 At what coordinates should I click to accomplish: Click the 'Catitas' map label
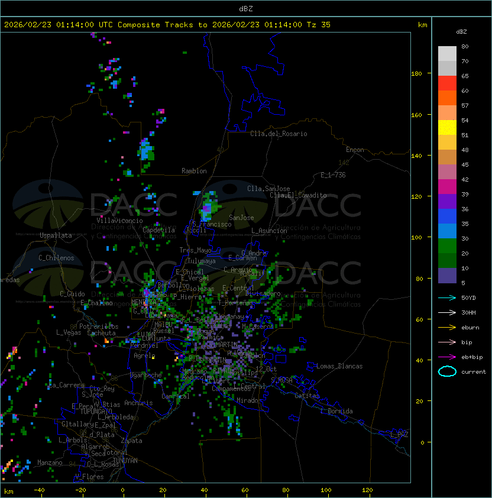[x=307, y=396]
